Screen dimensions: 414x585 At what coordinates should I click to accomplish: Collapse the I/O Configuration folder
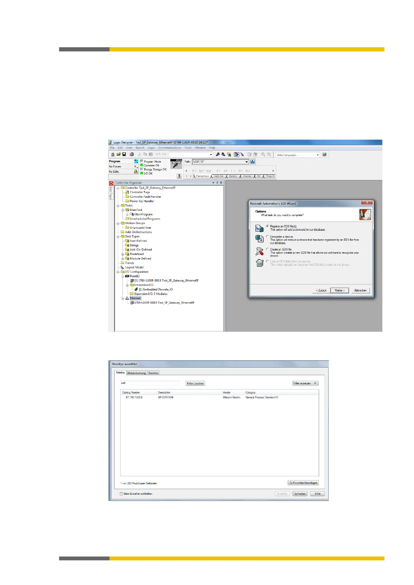pos(118,272)
